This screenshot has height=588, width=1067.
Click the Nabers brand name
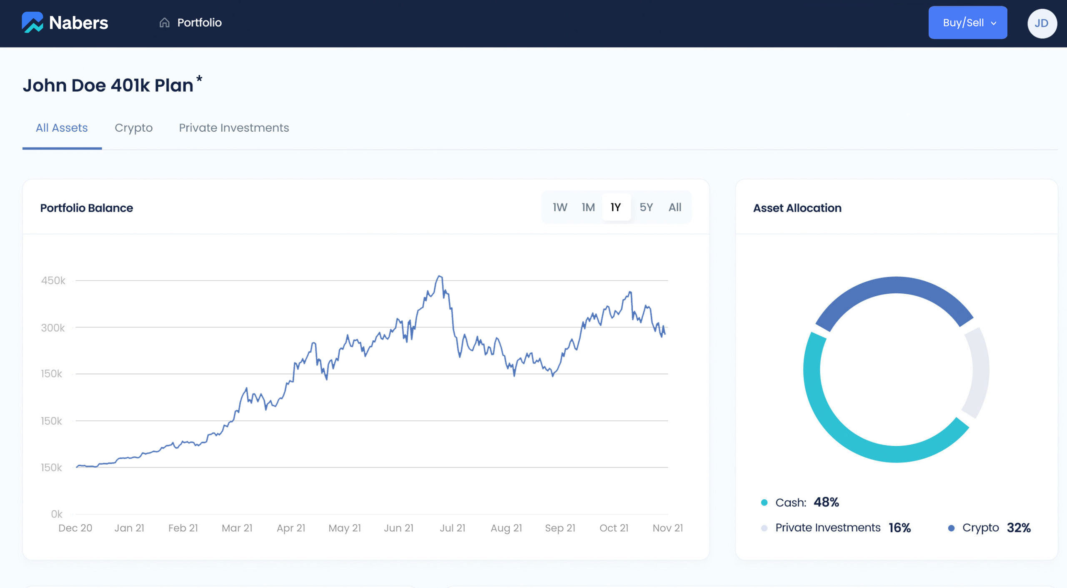pyautogui.click(x=78, y=23)
